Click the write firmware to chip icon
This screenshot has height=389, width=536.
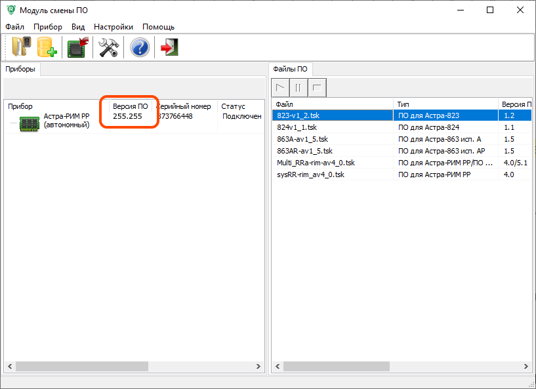pyautogui.click(x=78, y=48)
